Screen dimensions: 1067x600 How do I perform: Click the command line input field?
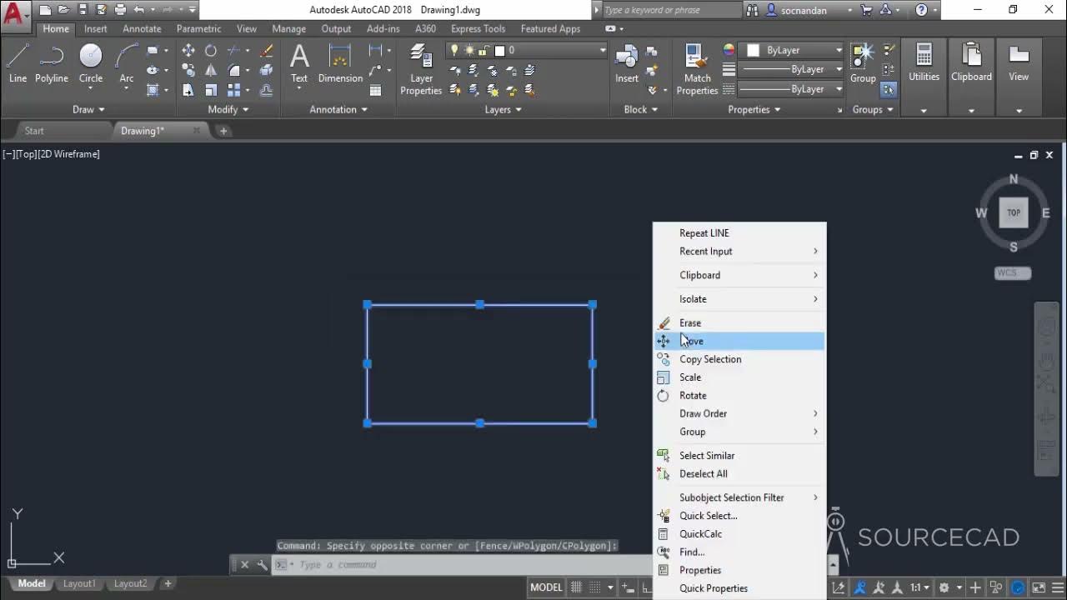pyautogui.click(x=471, y=565)
